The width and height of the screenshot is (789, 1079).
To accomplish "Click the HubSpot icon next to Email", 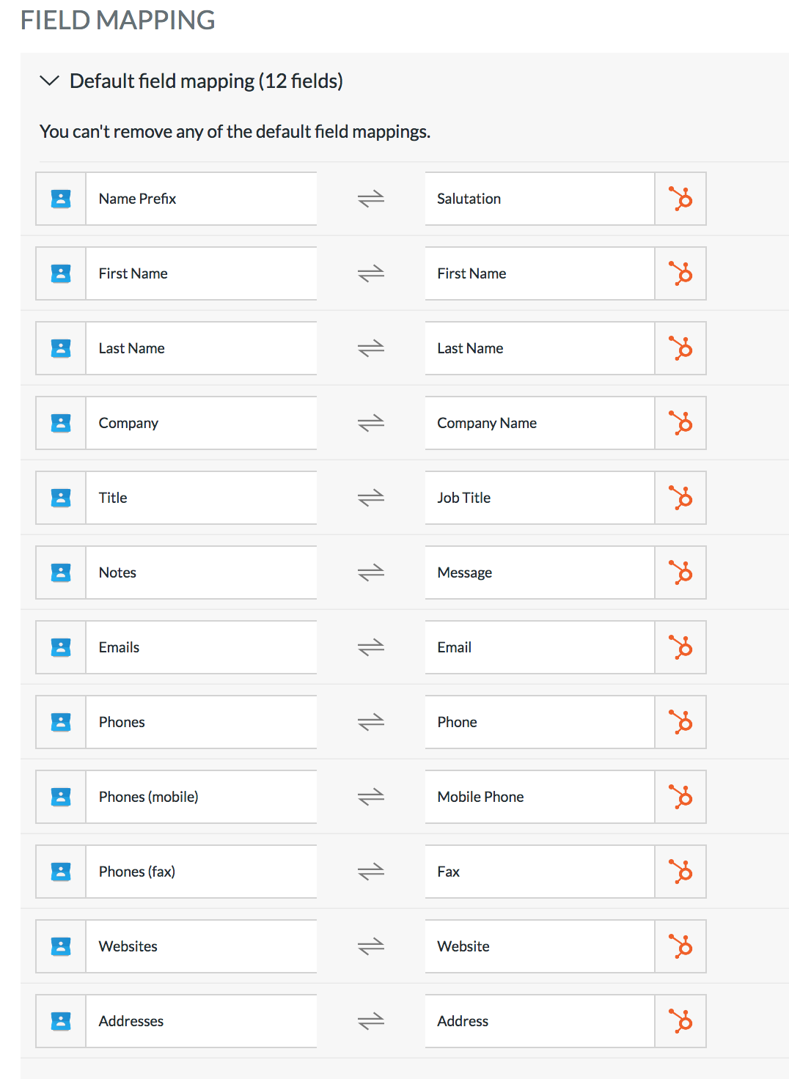I will 680,647.
